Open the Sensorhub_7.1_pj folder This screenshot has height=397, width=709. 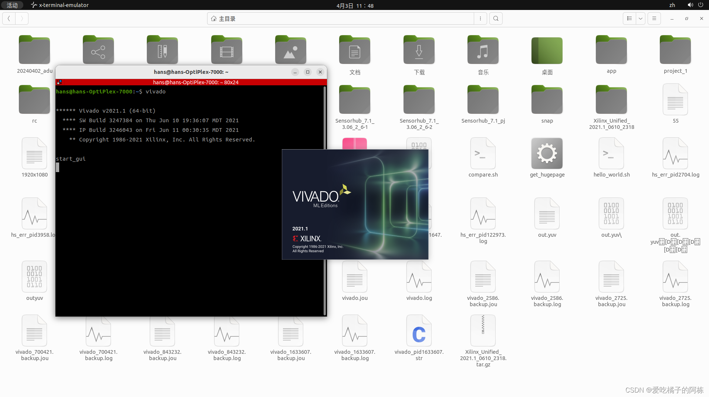coord(483,100)
